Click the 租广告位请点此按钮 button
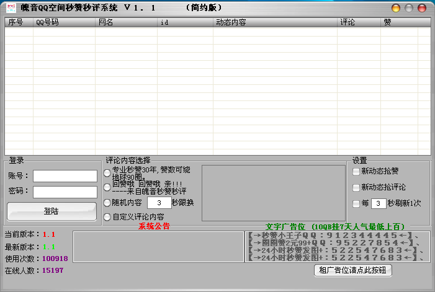Screen dimensions: 435x292 [x=353, y=270]
